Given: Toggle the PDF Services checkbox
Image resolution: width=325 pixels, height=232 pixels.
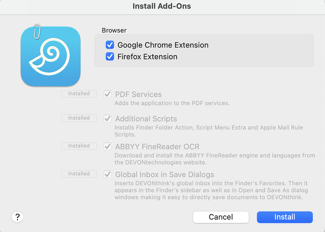Looking at the screenshot, I should point(107,94).
